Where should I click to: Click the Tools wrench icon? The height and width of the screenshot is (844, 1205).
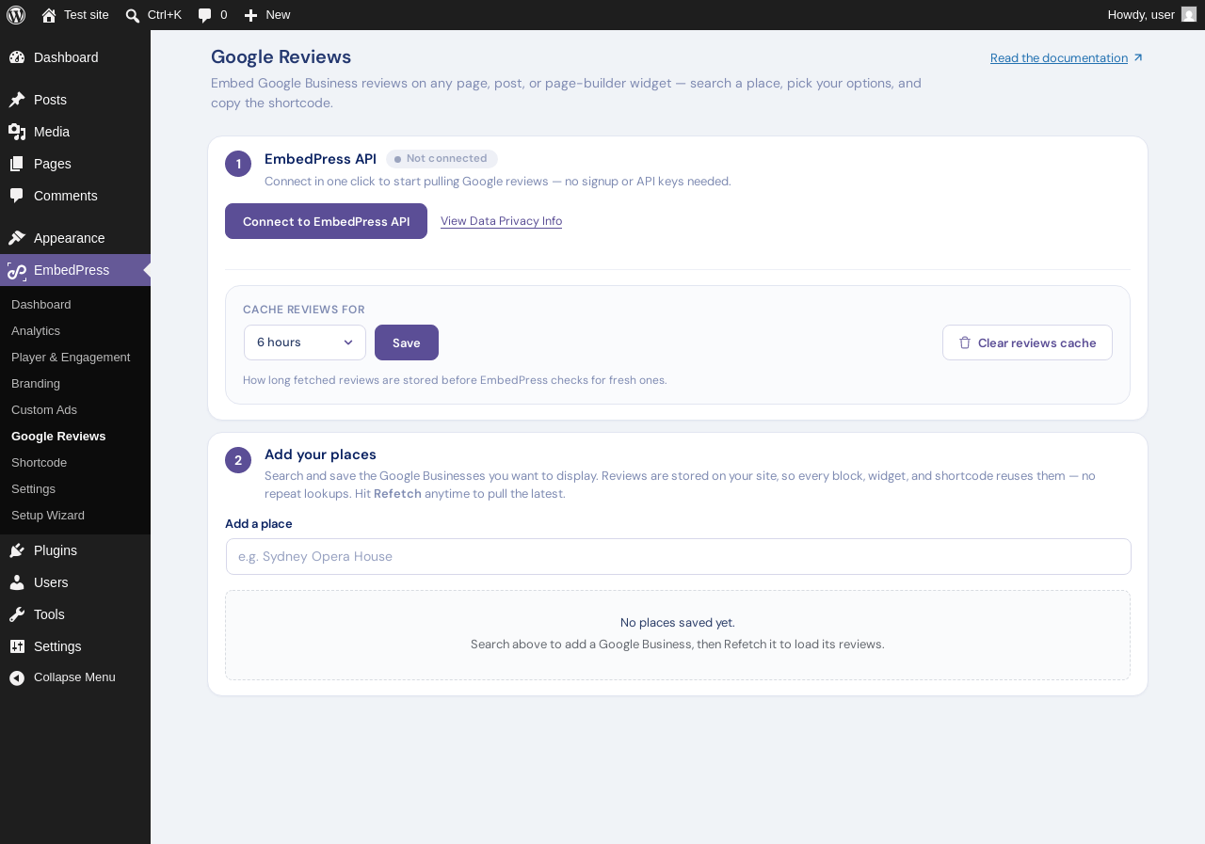(17, 614)
